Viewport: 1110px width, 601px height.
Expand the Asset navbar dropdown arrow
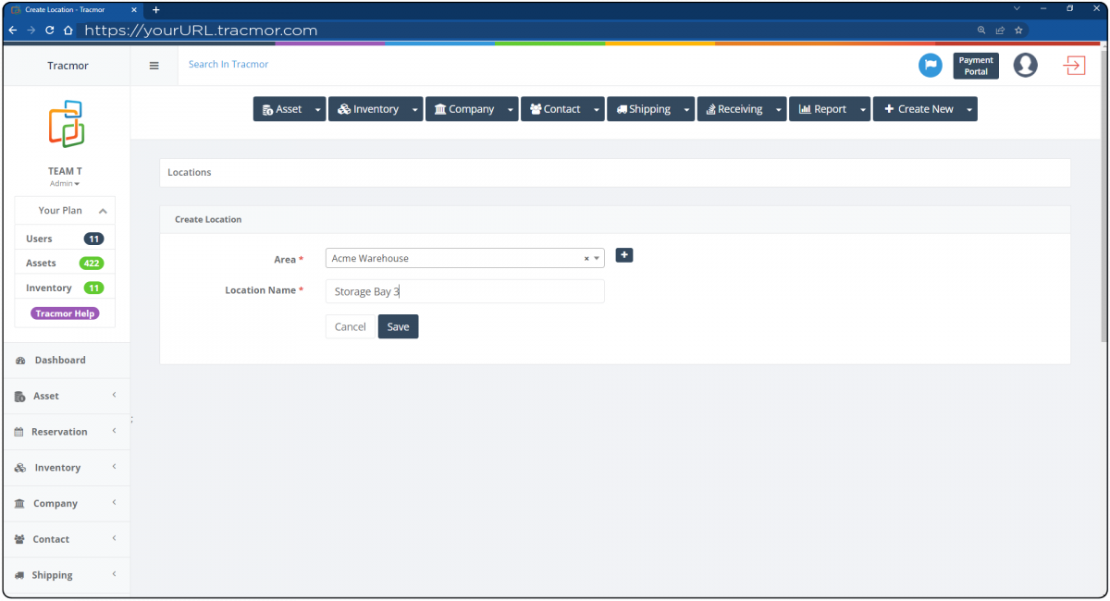[x=317, y=108]
